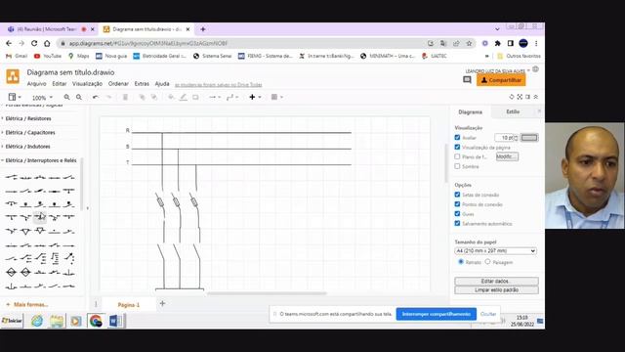Expand Elétrica / Resistores category

coord(28,118)
